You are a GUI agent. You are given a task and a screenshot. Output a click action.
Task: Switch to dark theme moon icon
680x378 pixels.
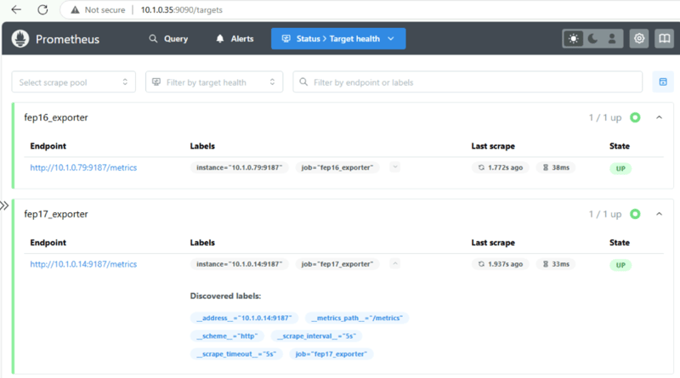point(592,38)
